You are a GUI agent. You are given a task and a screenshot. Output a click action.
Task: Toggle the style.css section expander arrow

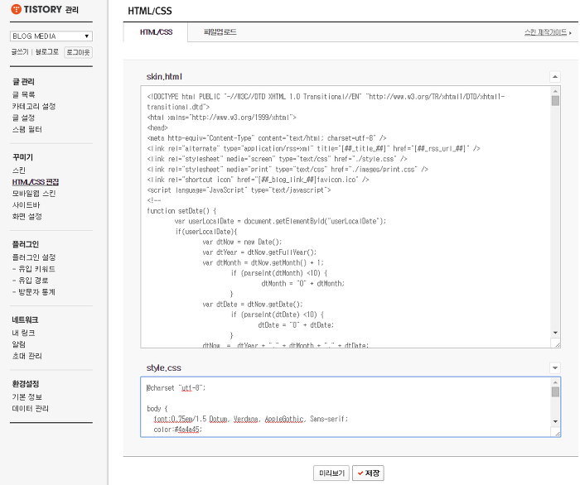coord(555,368)
